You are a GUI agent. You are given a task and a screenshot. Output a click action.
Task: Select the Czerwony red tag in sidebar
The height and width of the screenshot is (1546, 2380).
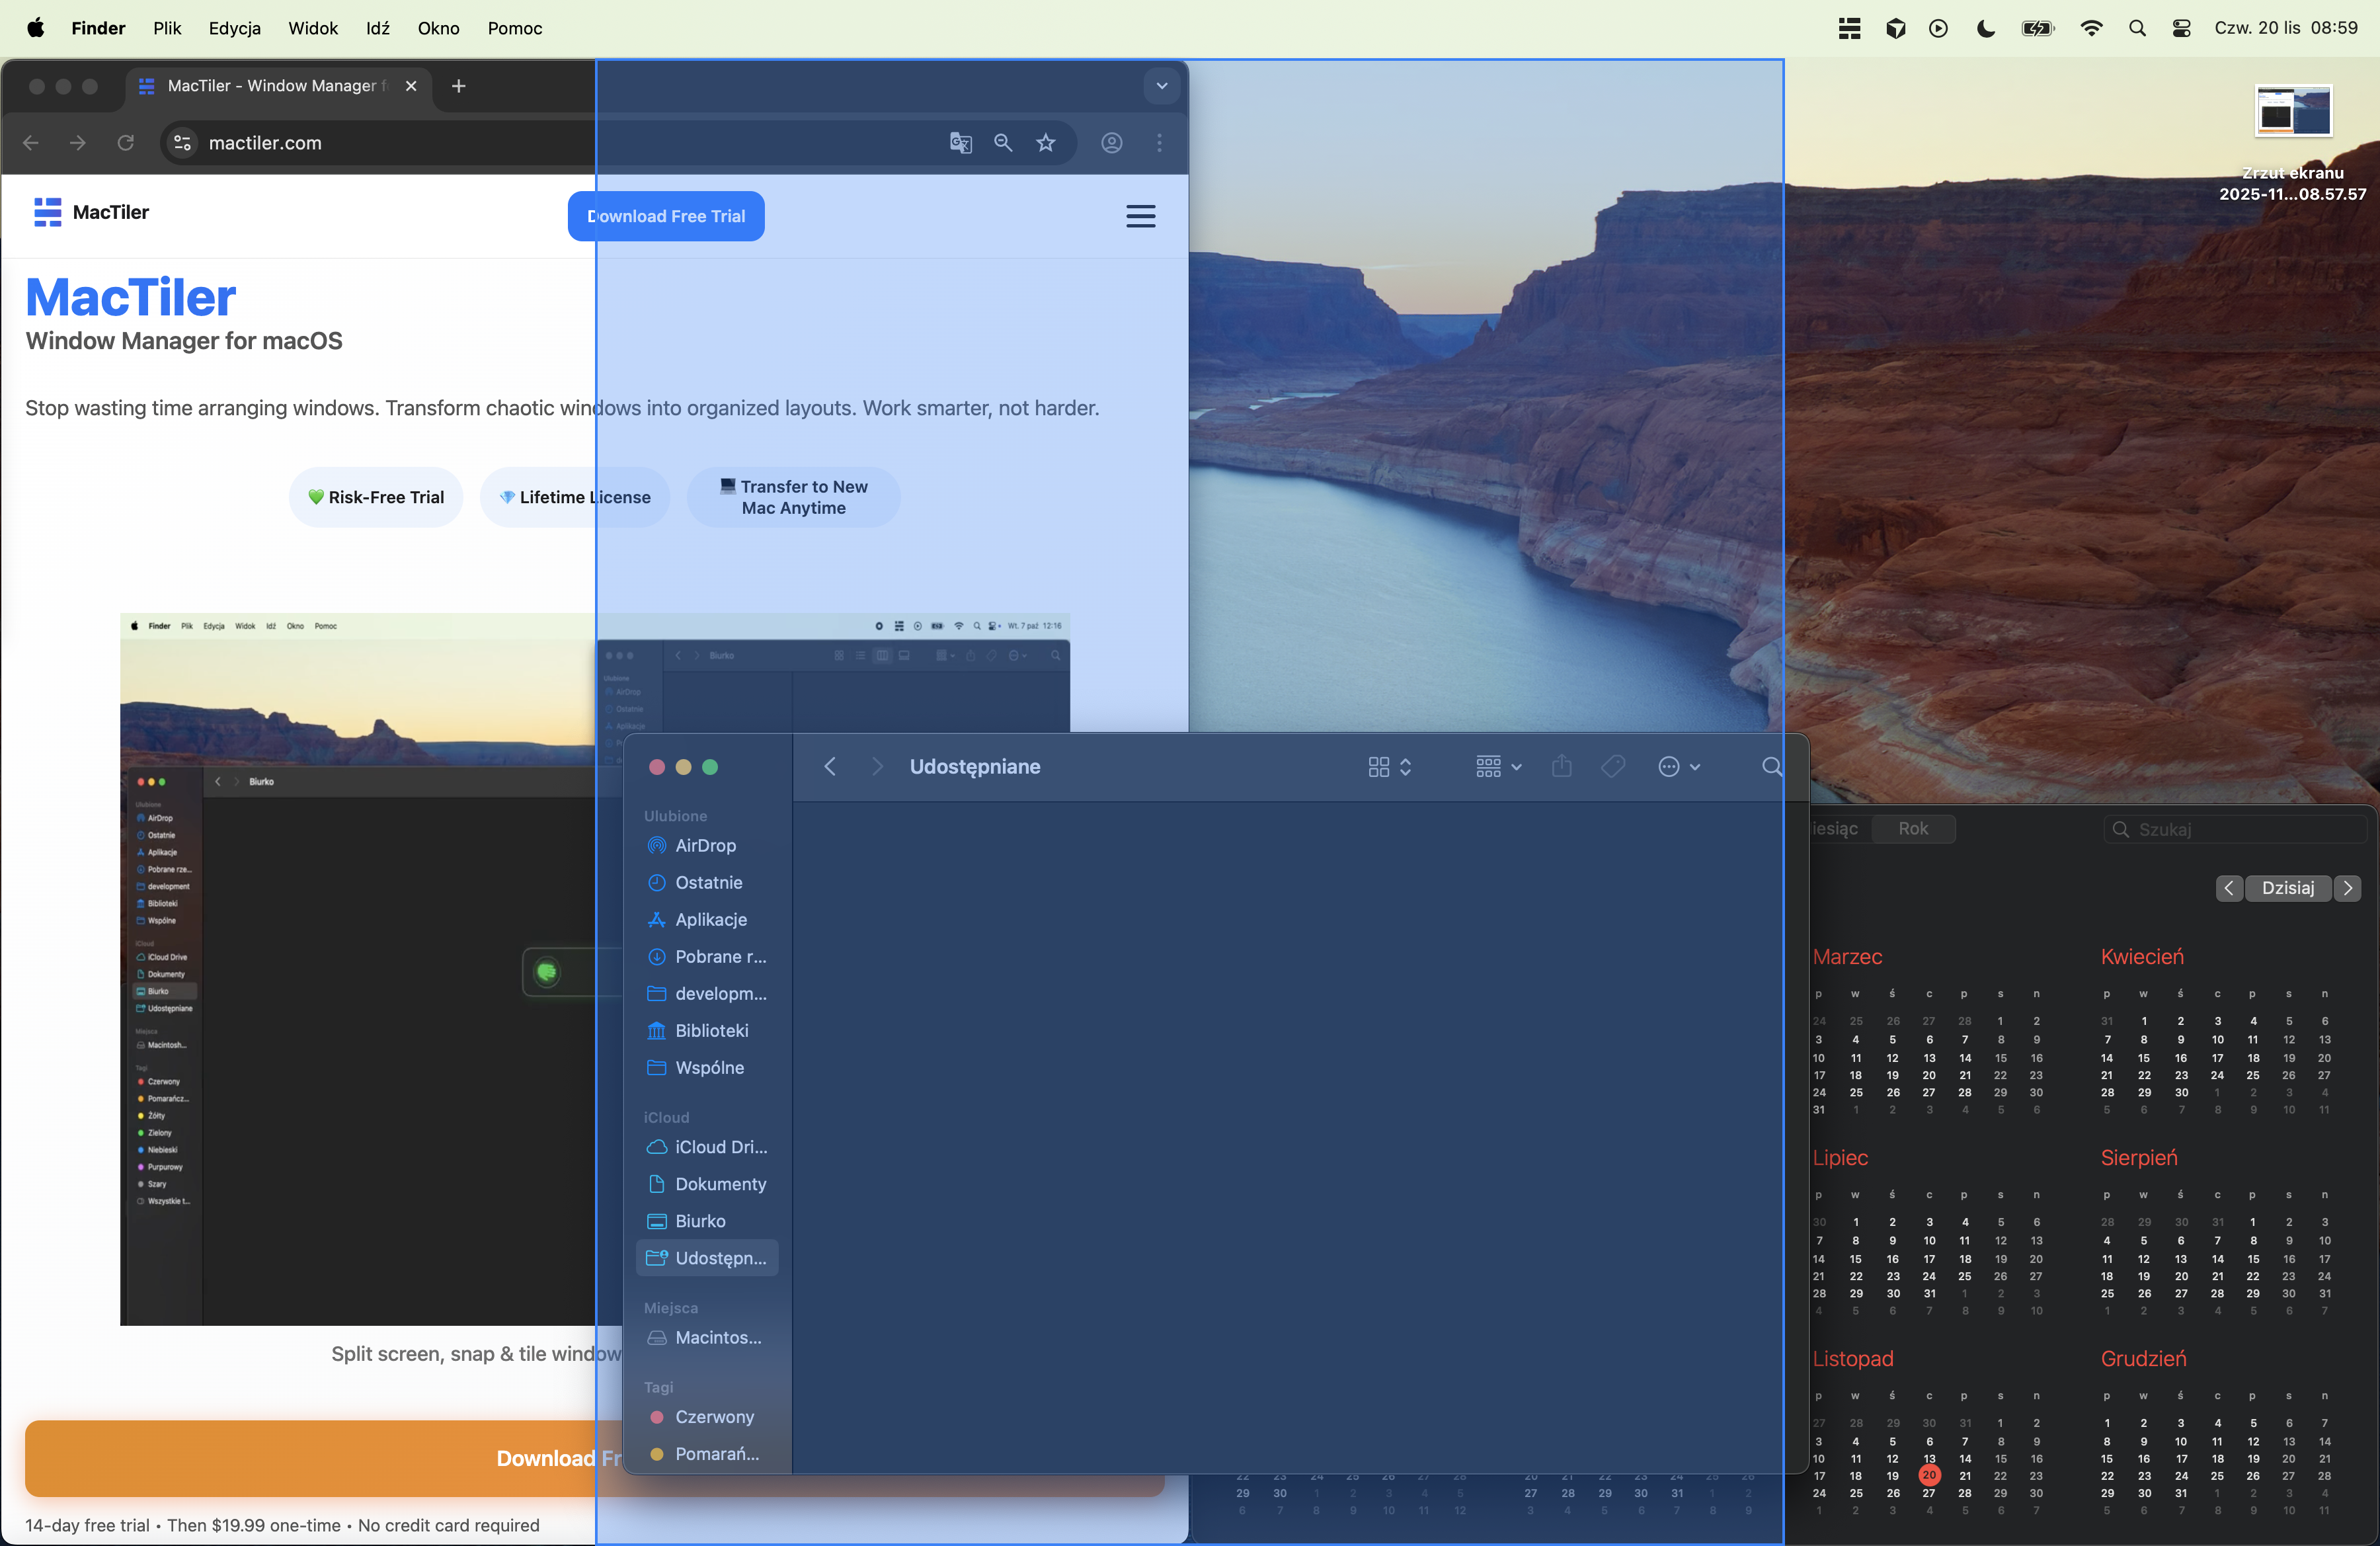coord(714,1417)
